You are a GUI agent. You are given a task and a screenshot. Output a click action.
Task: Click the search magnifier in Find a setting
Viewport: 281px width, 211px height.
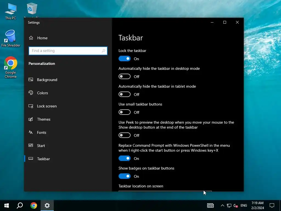pyautogui.click(x=103, y=51)
